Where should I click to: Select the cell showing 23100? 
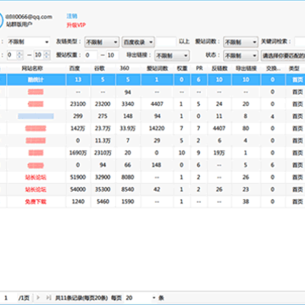click(x=78, y=104)
